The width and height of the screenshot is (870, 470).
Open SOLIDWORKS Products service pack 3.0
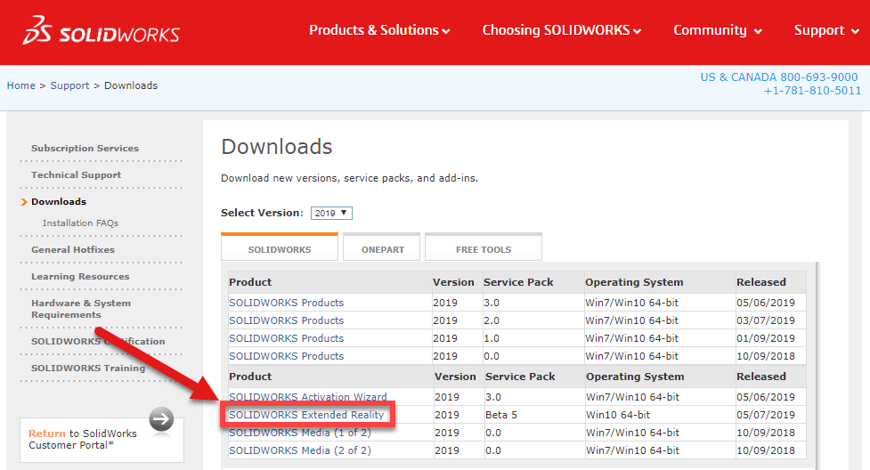tap(287, 303)
